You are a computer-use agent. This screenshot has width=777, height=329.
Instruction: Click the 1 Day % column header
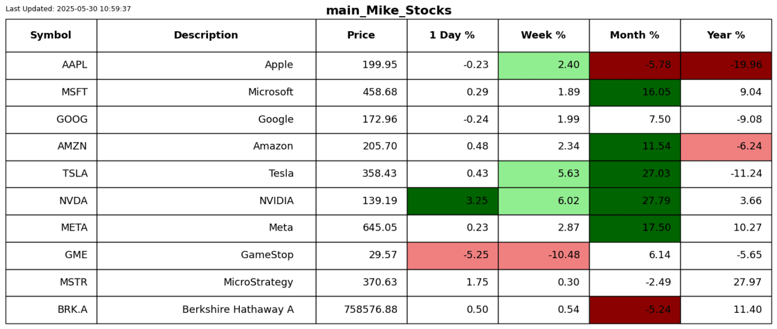pyautogui.click(x=452, y=35)
